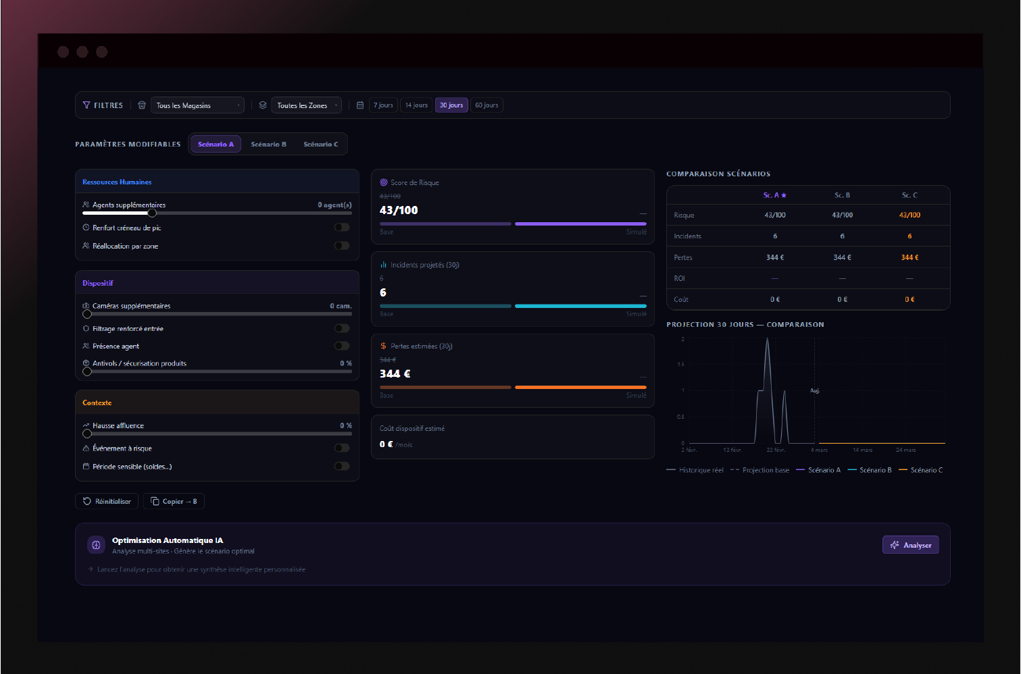Open the Scénario C tab
Screen dimensions: 1021x674
click(320, 145)
